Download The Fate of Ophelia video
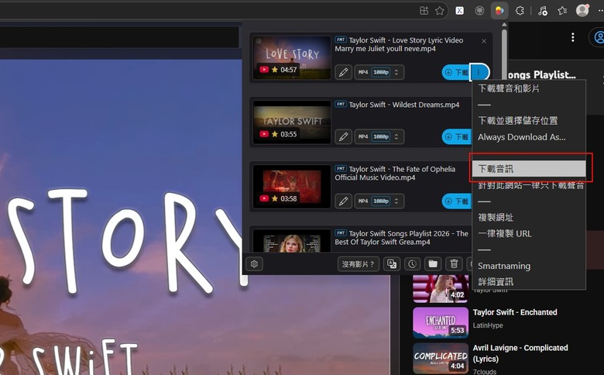 tap(456, 201)
